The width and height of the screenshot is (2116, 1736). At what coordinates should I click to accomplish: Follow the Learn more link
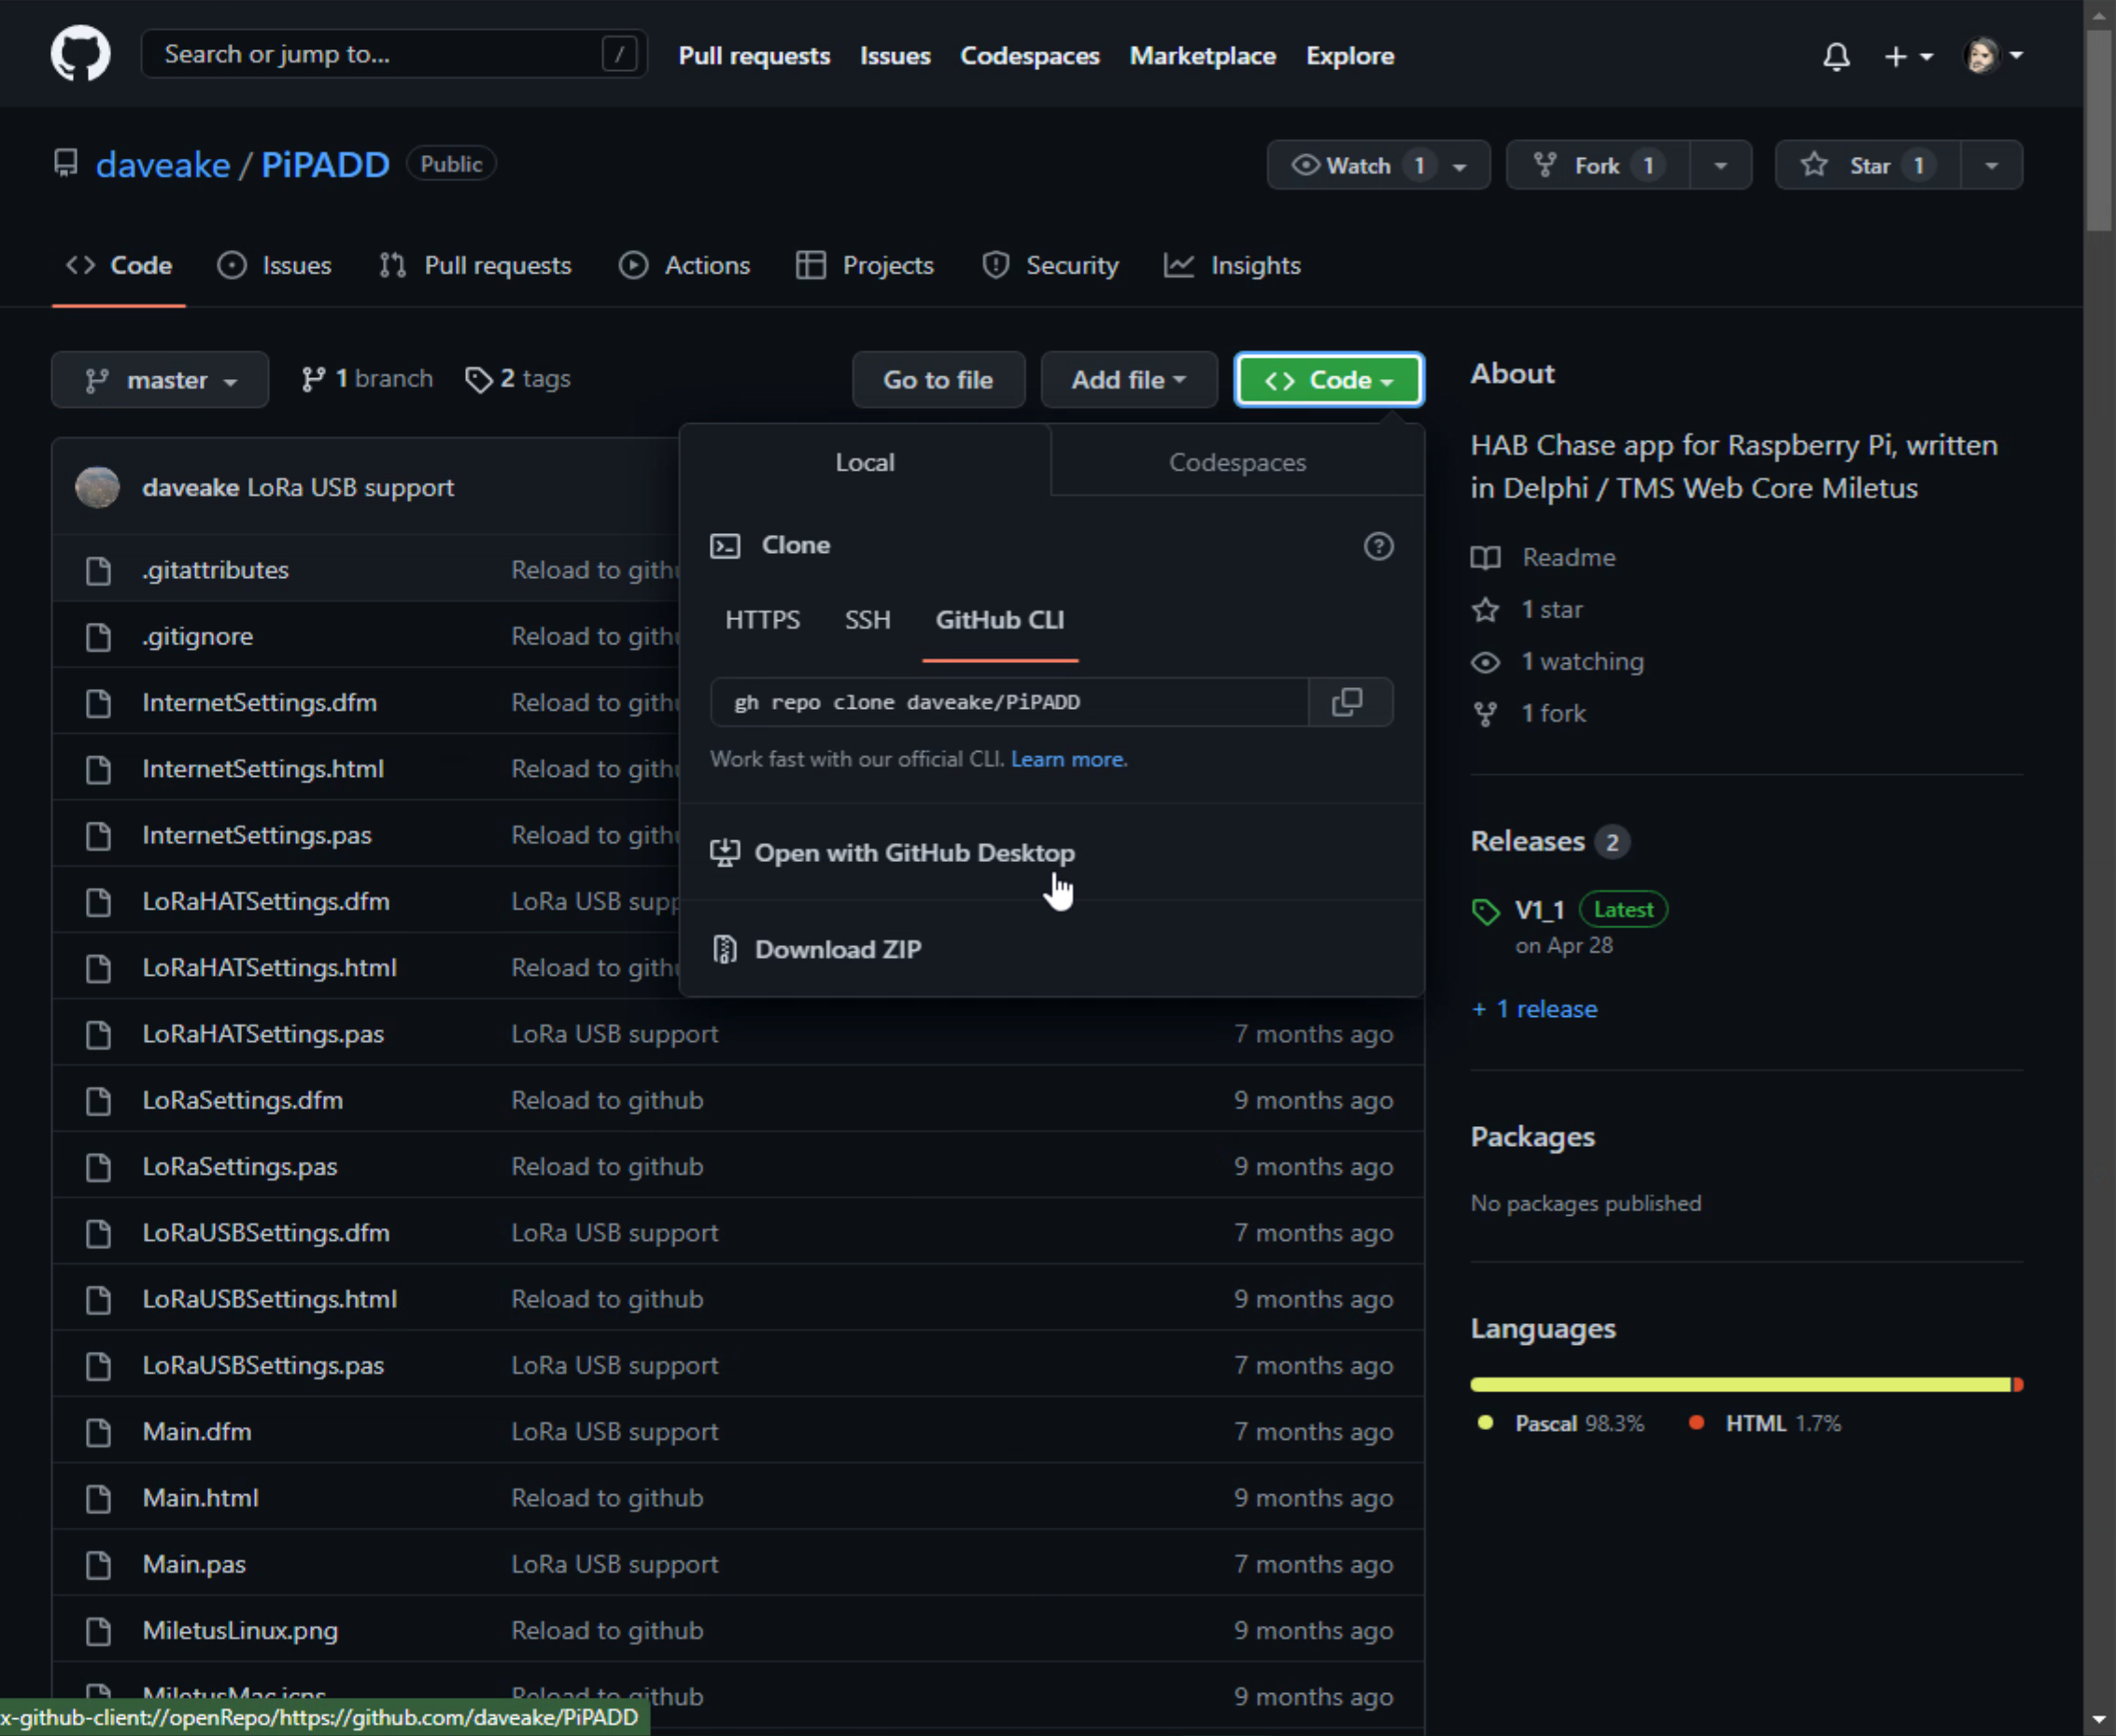tap(1069, 759)
